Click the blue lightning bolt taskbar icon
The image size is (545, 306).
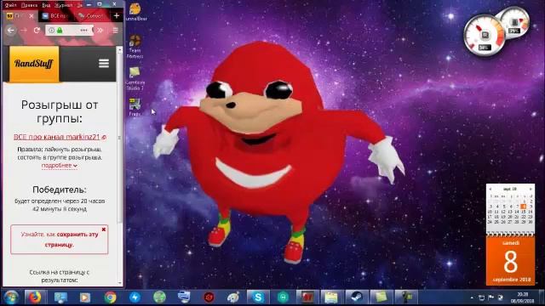click(135, 297)
